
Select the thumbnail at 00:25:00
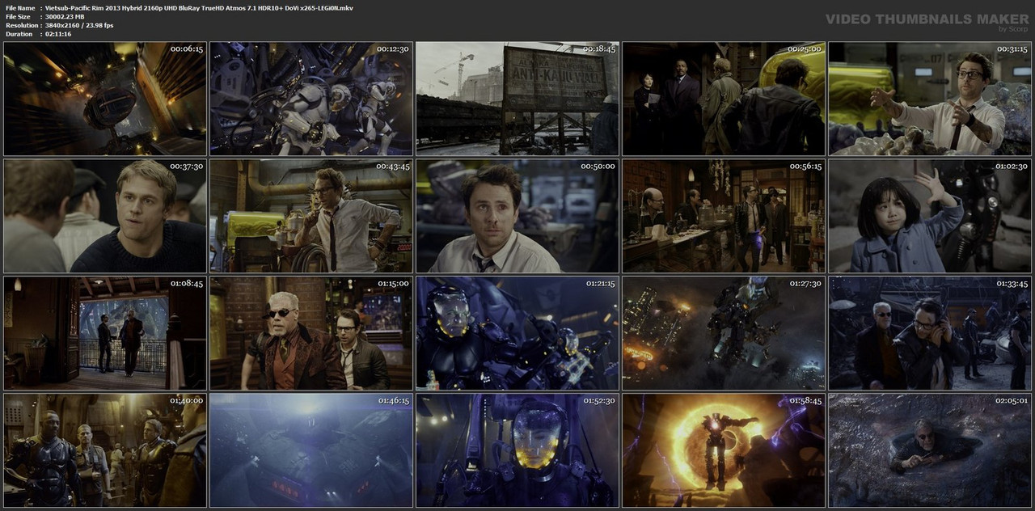tap(724, 99)
